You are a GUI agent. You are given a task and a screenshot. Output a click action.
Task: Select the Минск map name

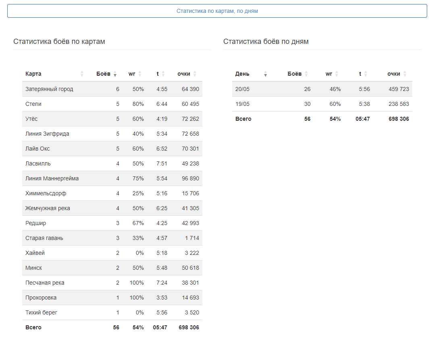pyautogui.click(x=33, y=268)
